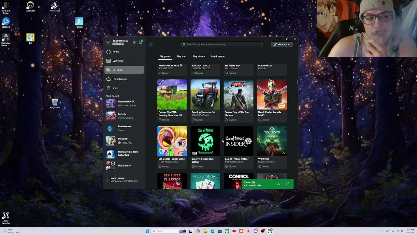Open the Pal desktop shortcut
Screen dimensions: 417x235
click(x=30, y=39)
